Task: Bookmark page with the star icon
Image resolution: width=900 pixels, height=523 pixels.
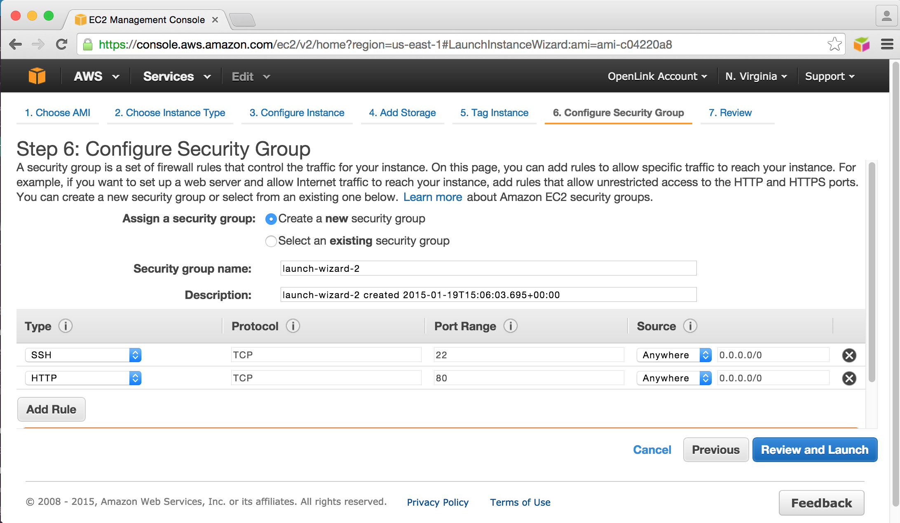Action: [x=834, y=44]
